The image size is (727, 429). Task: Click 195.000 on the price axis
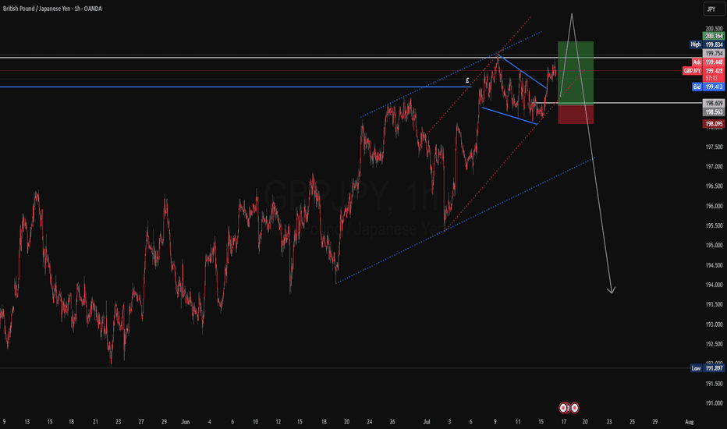pyautogui.click(x=714, y=246)
